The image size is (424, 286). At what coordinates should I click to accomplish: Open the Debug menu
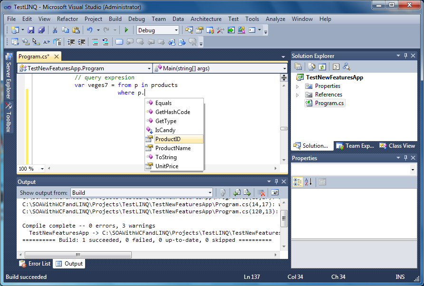point(136,19)
